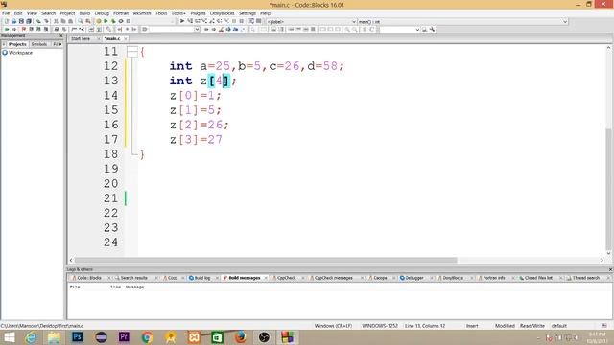The image size is (614, 345).
Task: Click line number 17 in the margin
Action: point(111,139)
